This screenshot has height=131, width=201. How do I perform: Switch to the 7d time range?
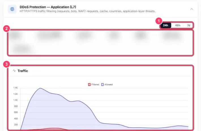(x=189, y=25)
